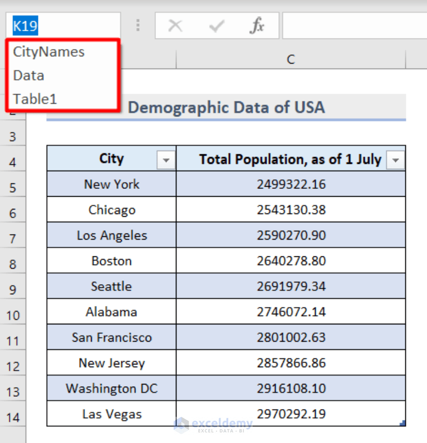Open the City column filter dropdown
The width and height of the screenshot is (427, 443).
pyautogui.click(x=166, y=160)
